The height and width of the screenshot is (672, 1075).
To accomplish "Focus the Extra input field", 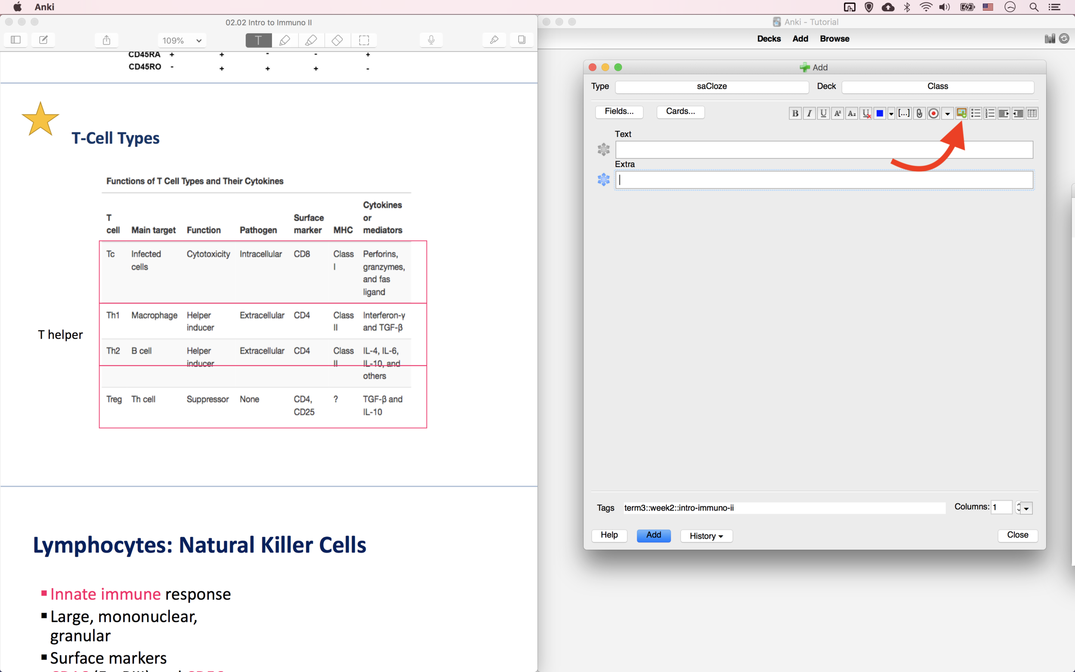I will [824, 180].
